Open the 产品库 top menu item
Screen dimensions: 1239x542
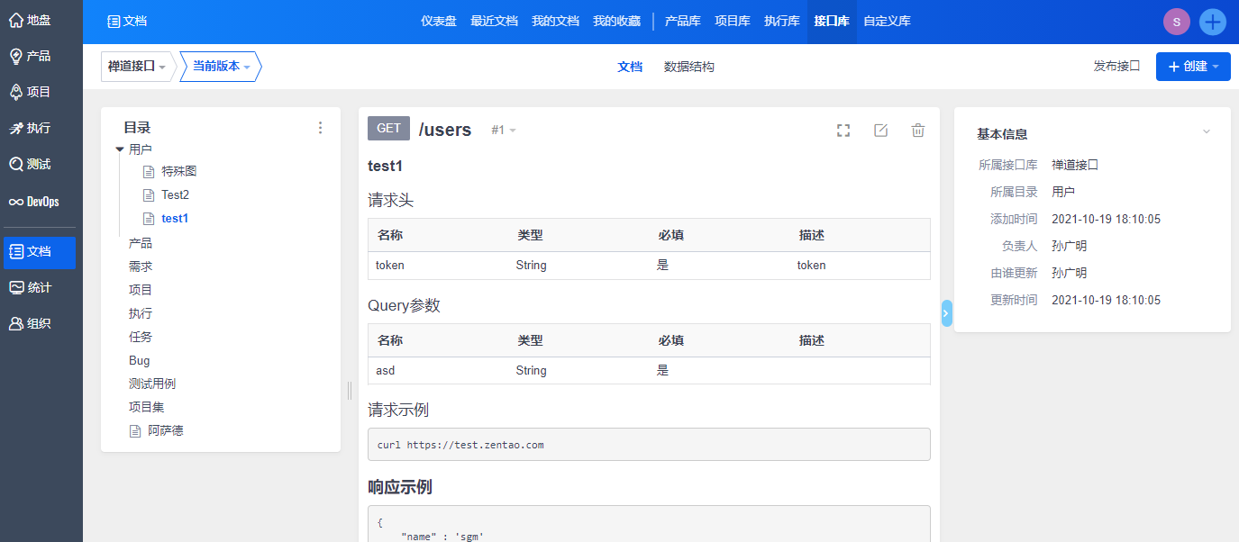682,21
